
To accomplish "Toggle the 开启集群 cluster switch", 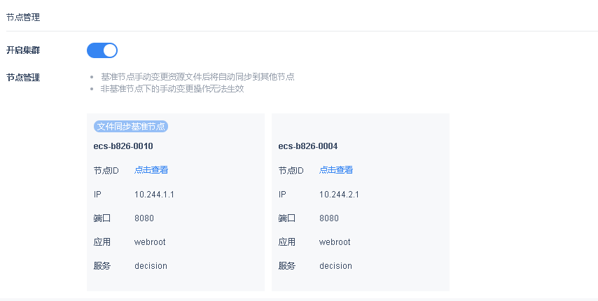I will (x=102, y=50).
